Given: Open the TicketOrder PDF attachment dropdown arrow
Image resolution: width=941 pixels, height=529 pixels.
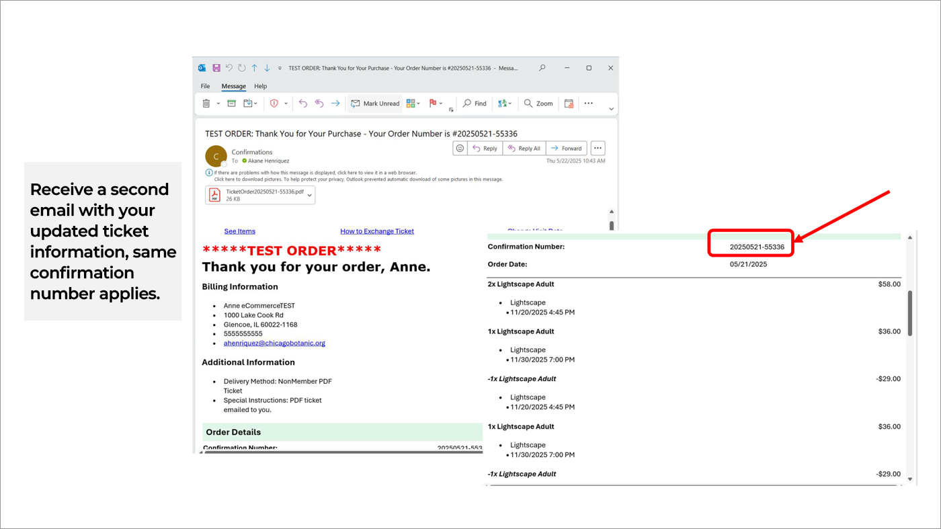Looking at the screenshot, I should coord(309,195).
